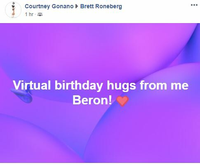The image size is (200, 165).
Task: Click the blue balloon in top-right corner
Action: (x=193, y=45)
